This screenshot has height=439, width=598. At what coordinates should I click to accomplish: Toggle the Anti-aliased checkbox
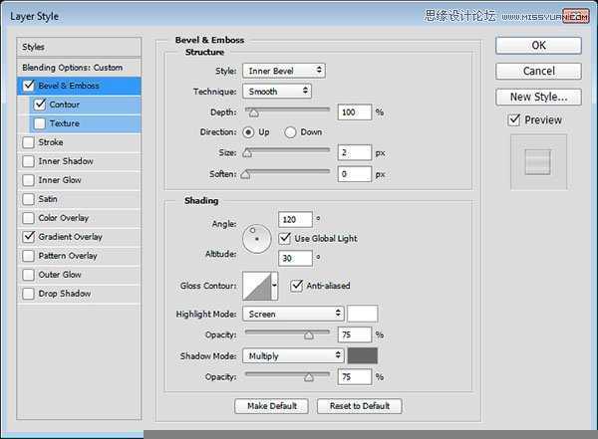(296, 286)
